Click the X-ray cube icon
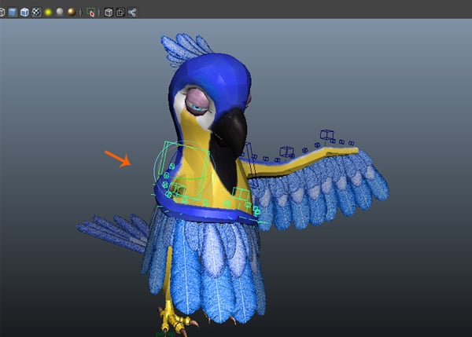Screen dimensions: 472x337 tap(108, 12)
